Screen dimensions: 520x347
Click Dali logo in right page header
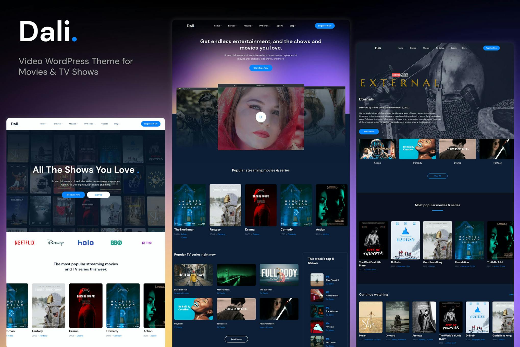click(378, 48)
